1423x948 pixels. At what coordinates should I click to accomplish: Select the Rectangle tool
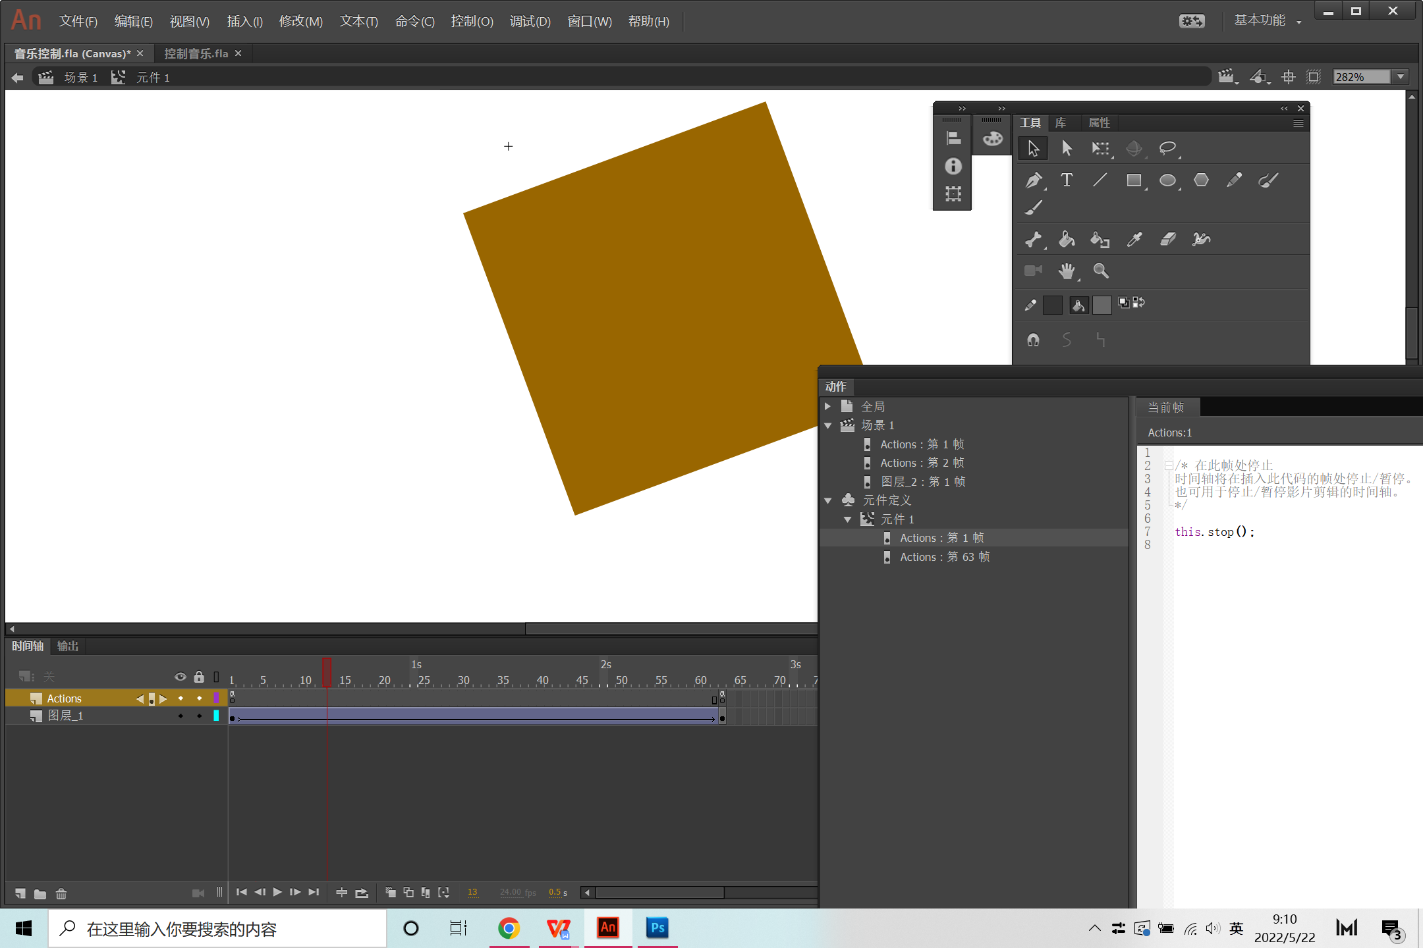[x=1134, y=180]
